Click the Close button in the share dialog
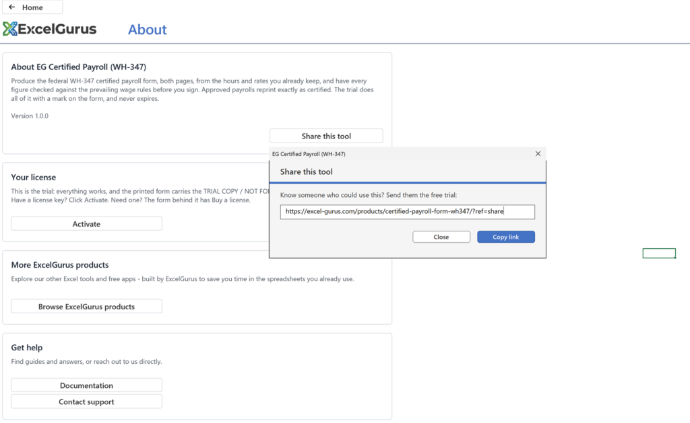This screenshot has height=423, width=690. tap(441, 237)
